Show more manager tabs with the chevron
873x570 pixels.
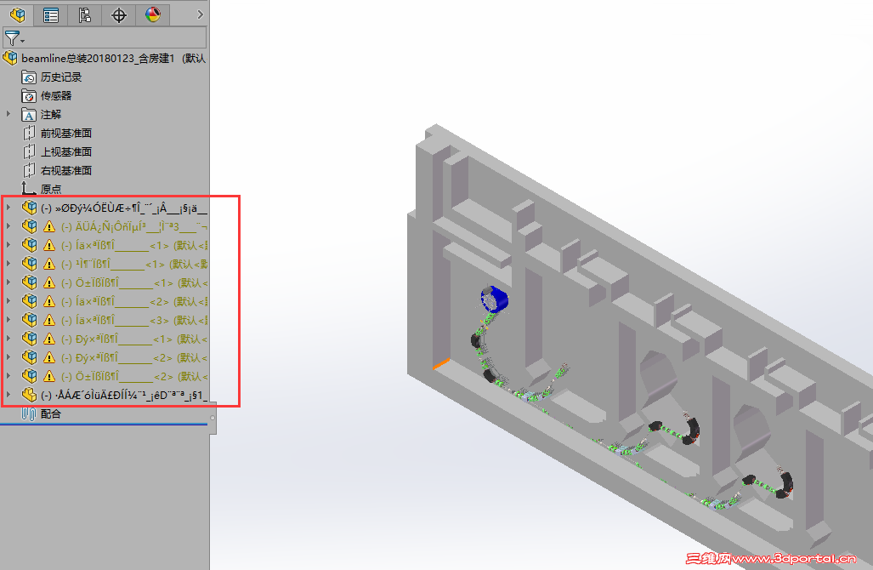tap(201, 14)
